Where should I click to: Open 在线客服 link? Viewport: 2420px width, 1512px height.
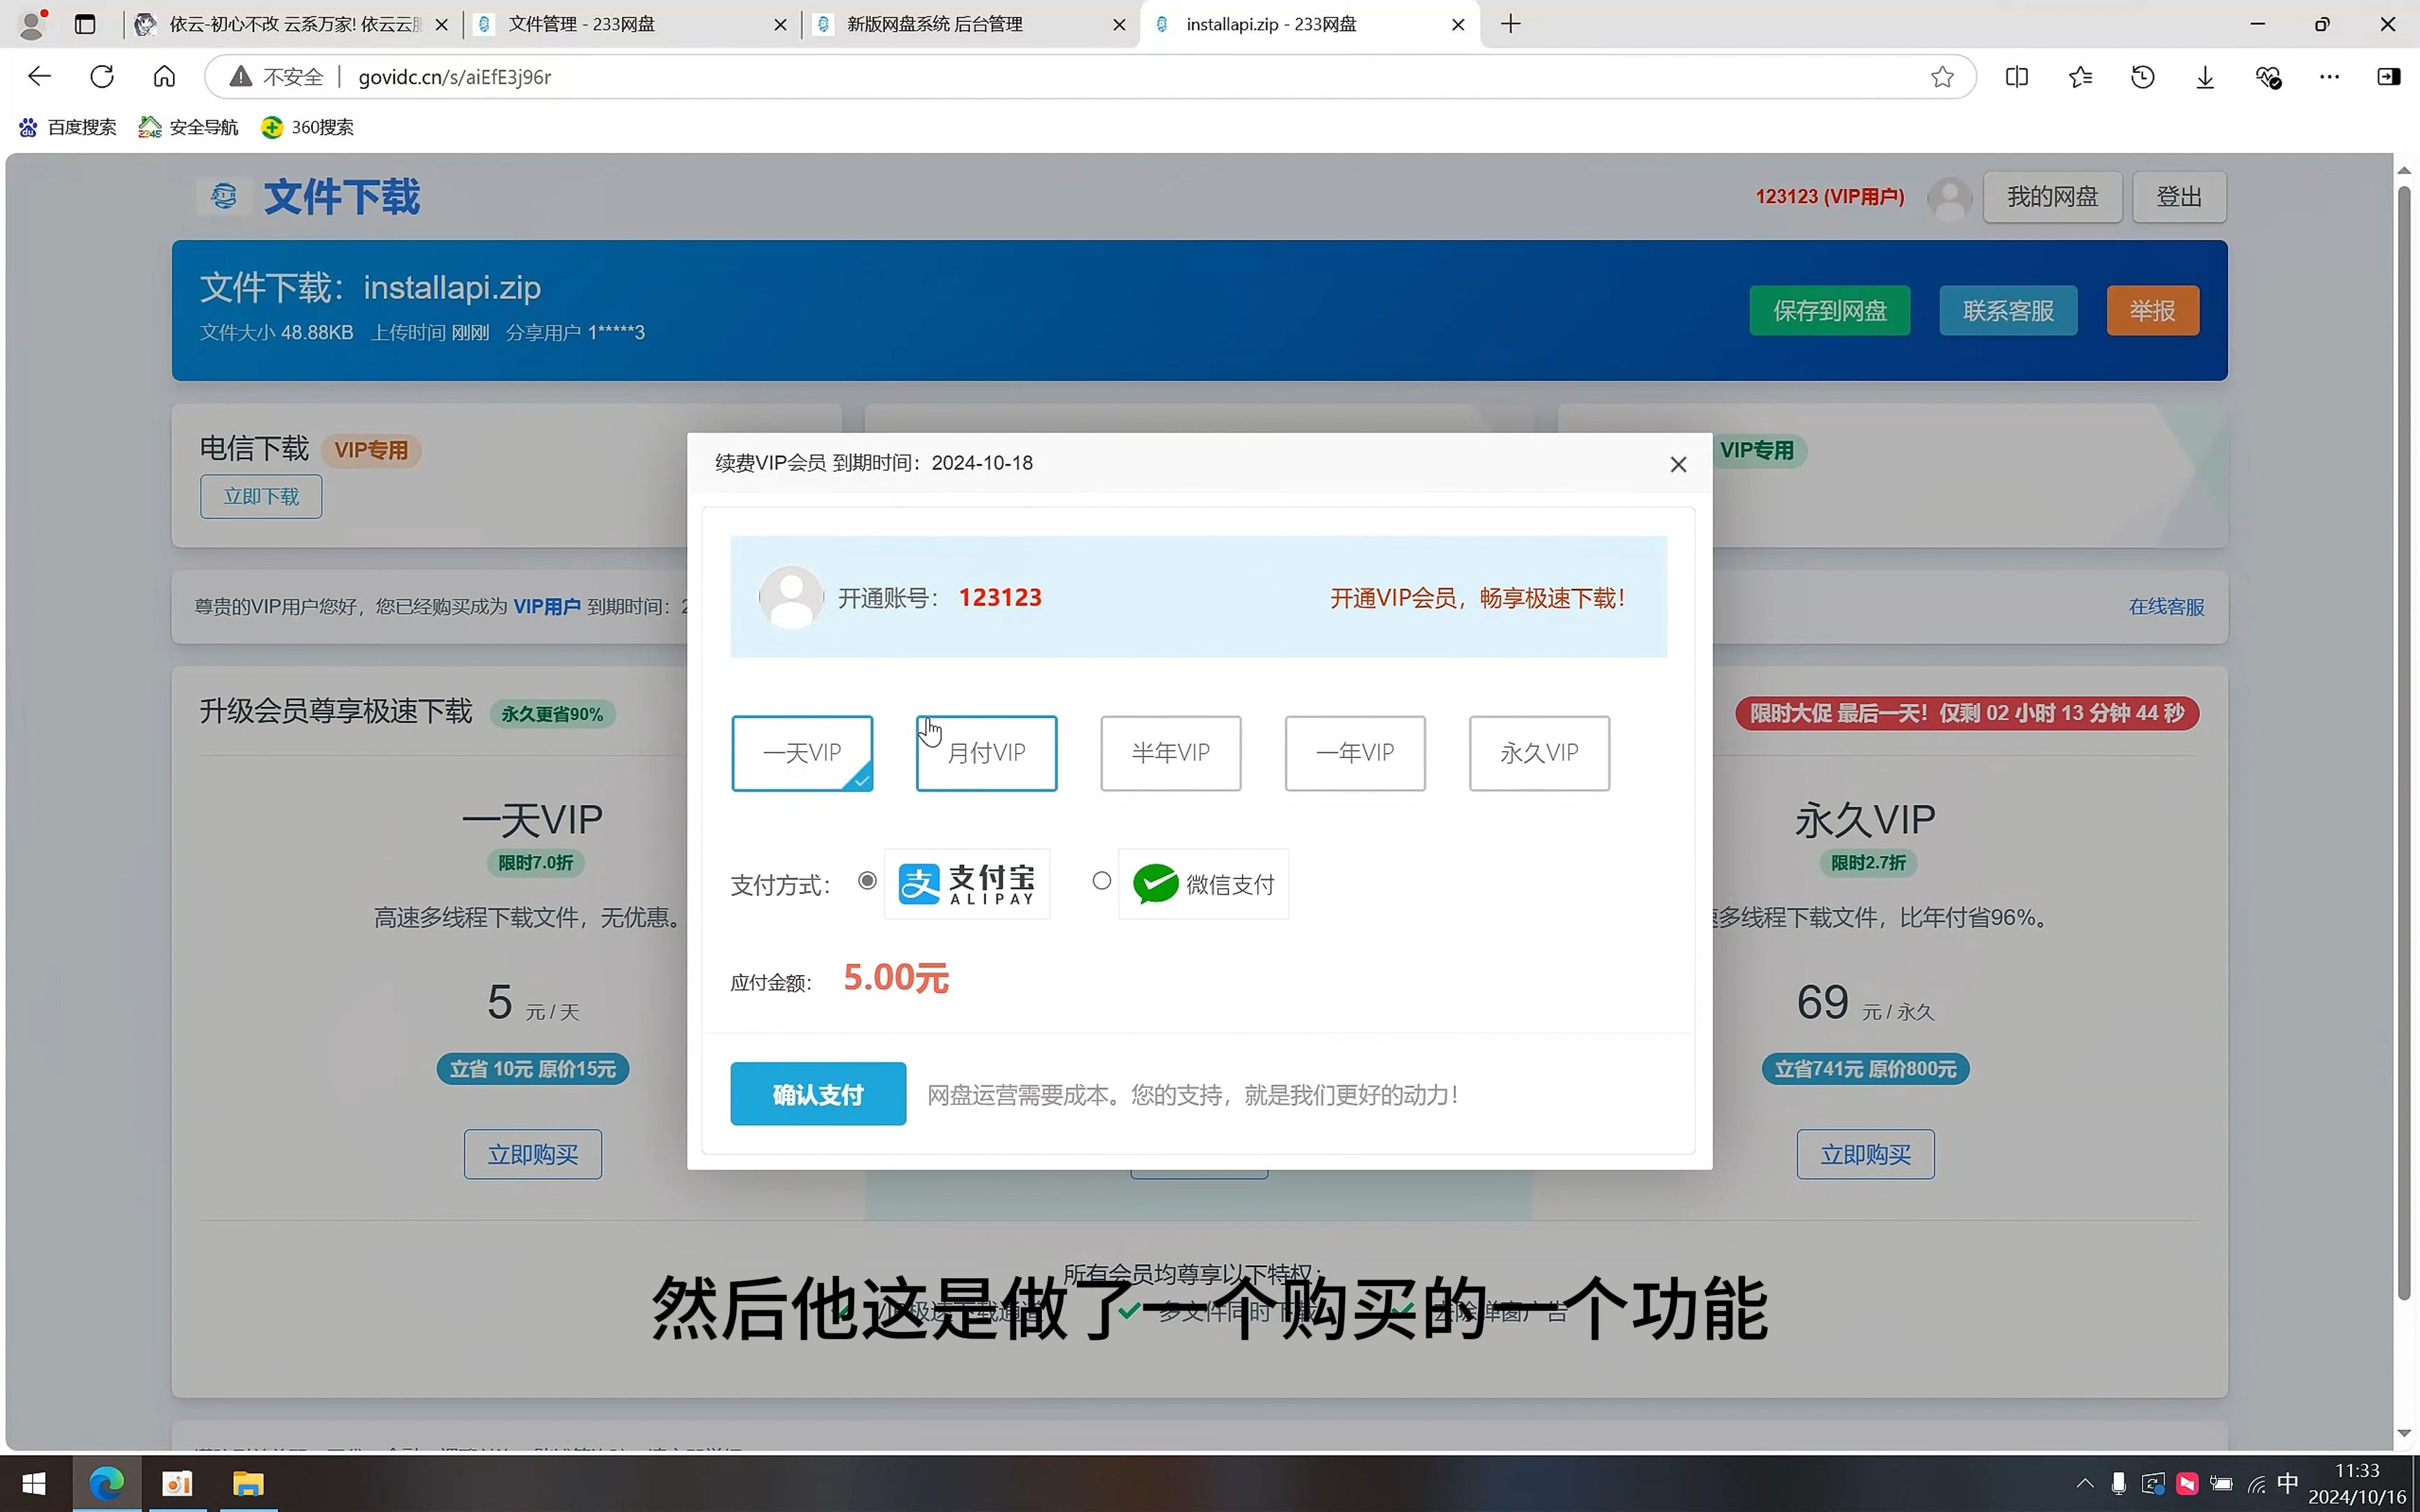coord(2166,607)
